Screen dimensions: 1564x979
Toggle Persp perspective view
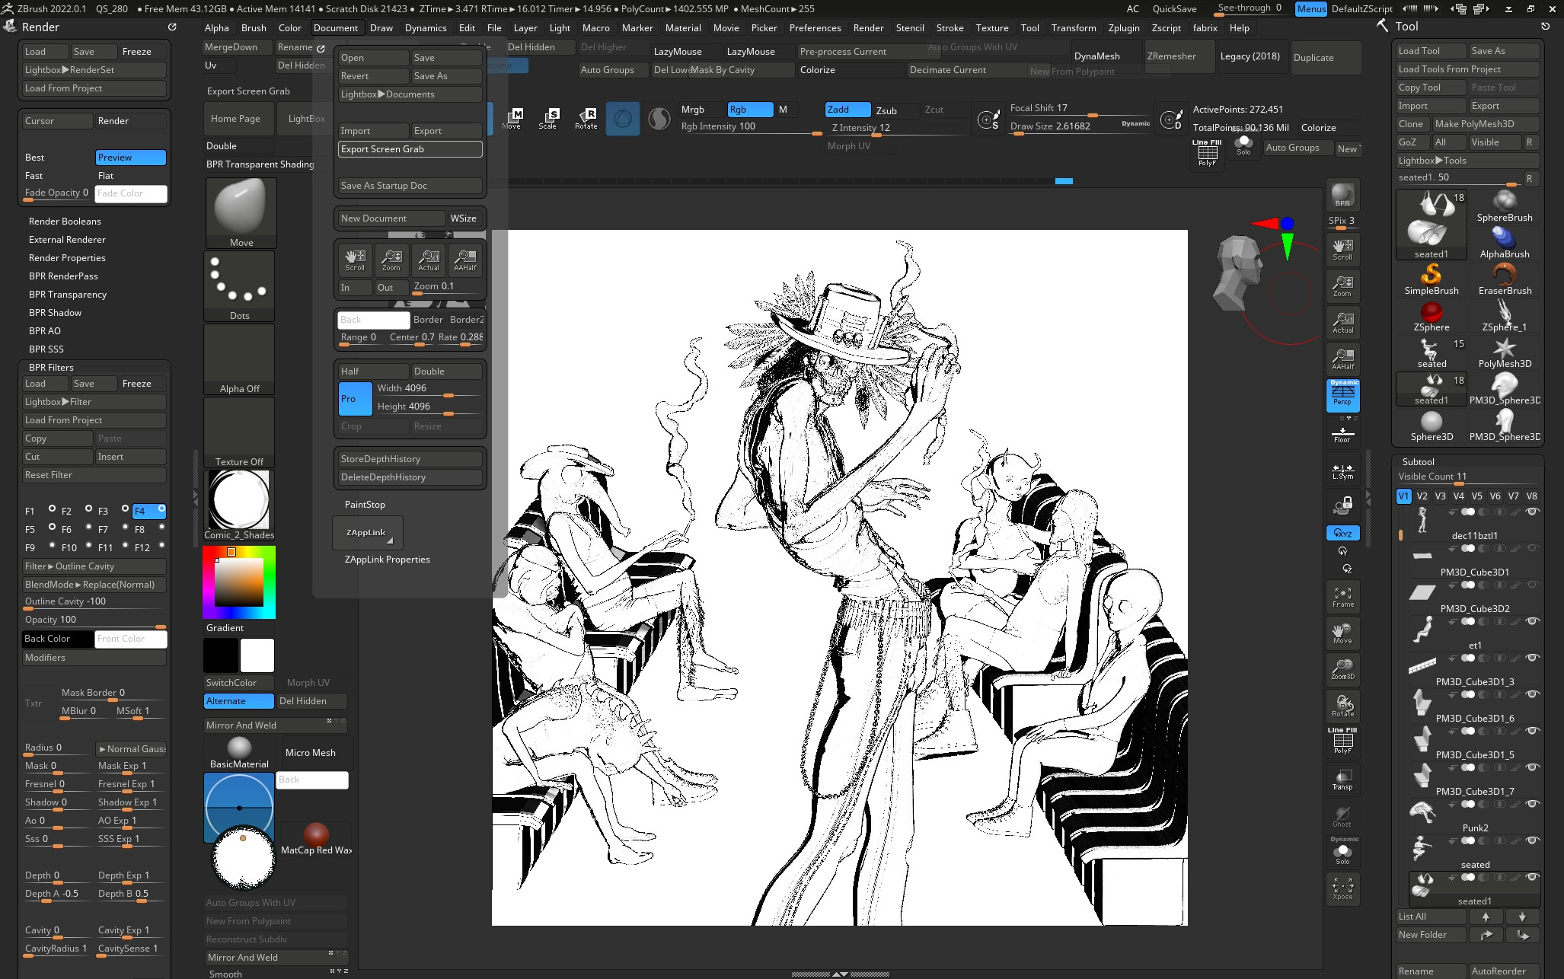coord(1342,394)
